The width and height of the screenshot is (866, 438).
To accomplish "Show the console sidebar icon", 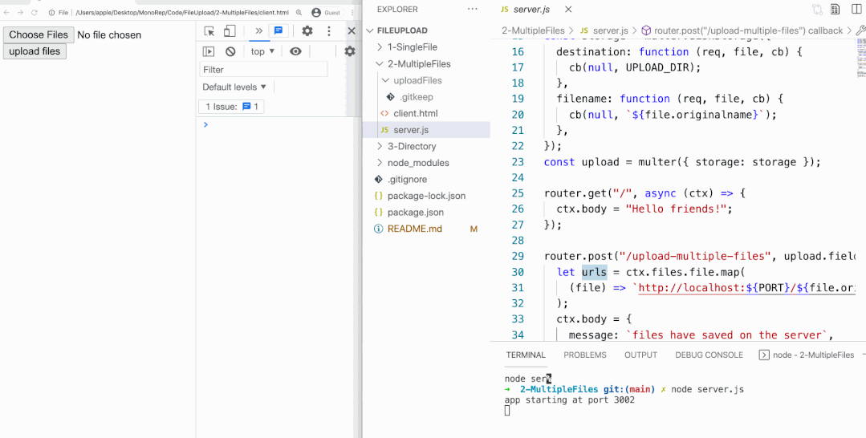I will (208, 51).
